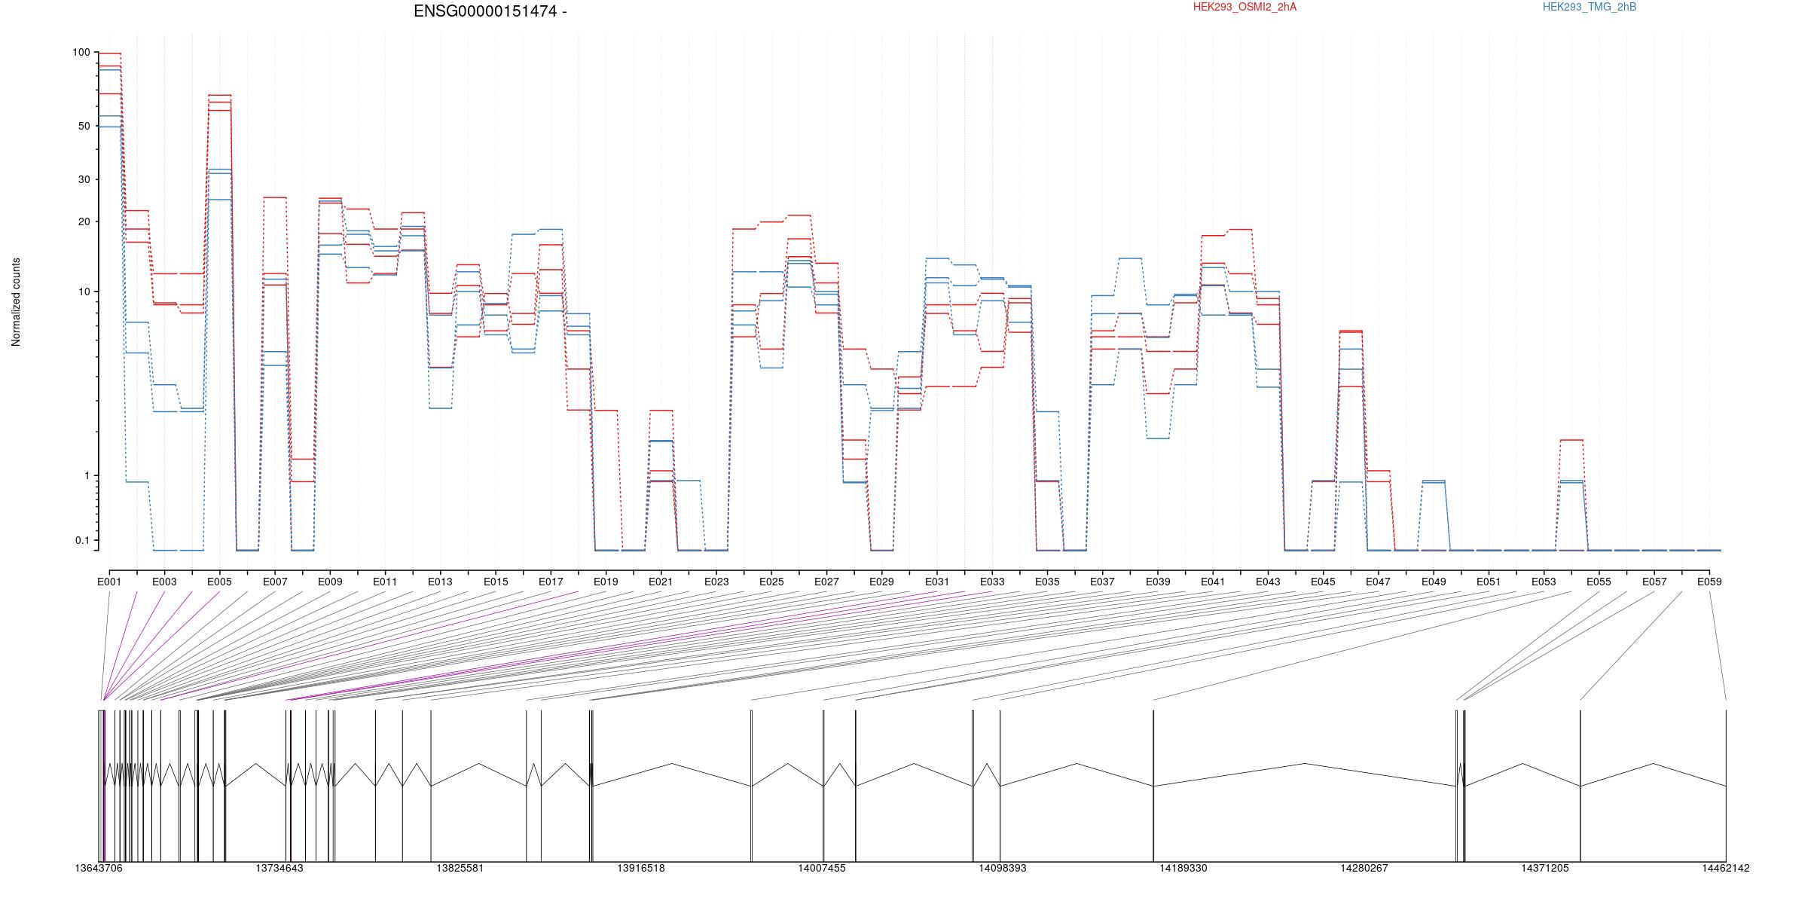The image size is (1808, 904).
Task: Click y-axis tick value 1
Action: click(87, 475)
